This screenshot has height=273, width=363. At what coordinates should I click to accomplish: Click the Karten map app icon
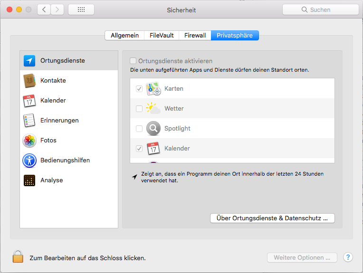[x=153, y=89]
